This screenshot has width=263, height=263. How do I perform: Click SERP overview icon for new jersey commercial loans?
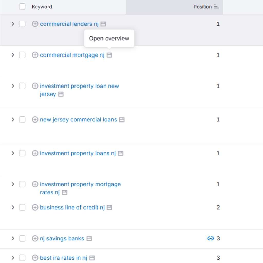(x=122, y=120)
